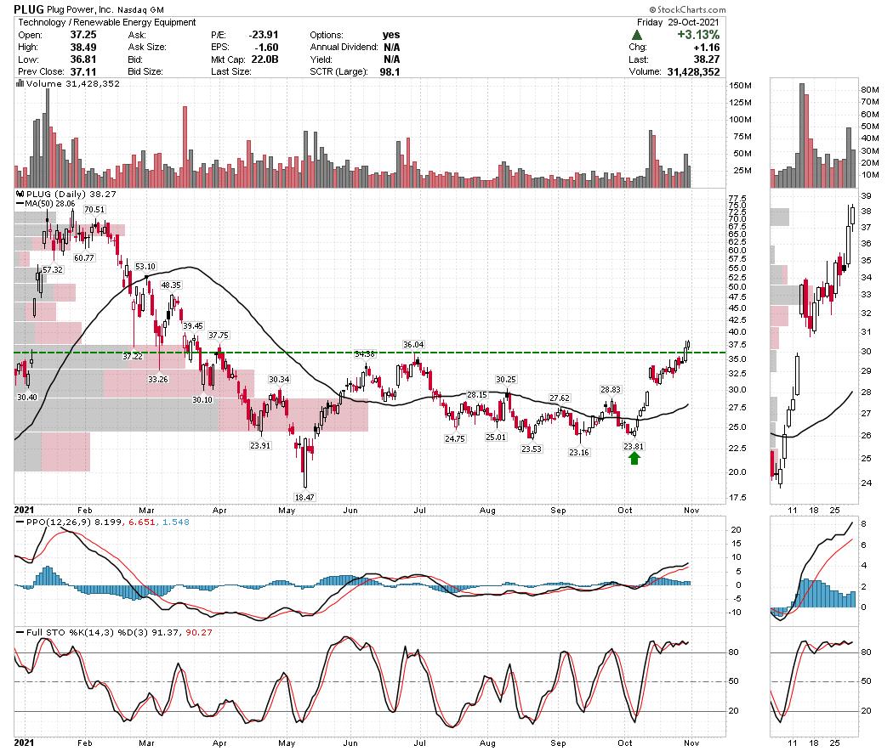Click the Volume legend in the volume panel

click(x=73, y=83)
